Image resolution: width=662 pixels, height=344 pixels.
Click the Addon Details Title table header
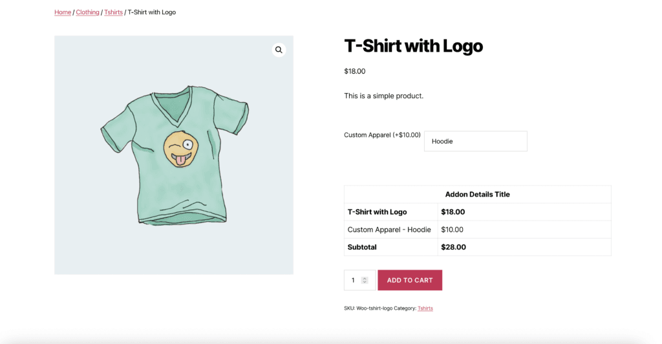[477, 194]
